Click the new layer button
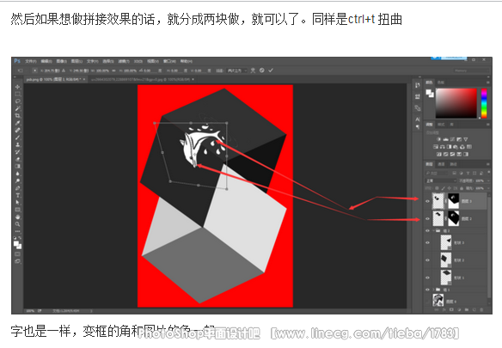 (x=474, y=309)
